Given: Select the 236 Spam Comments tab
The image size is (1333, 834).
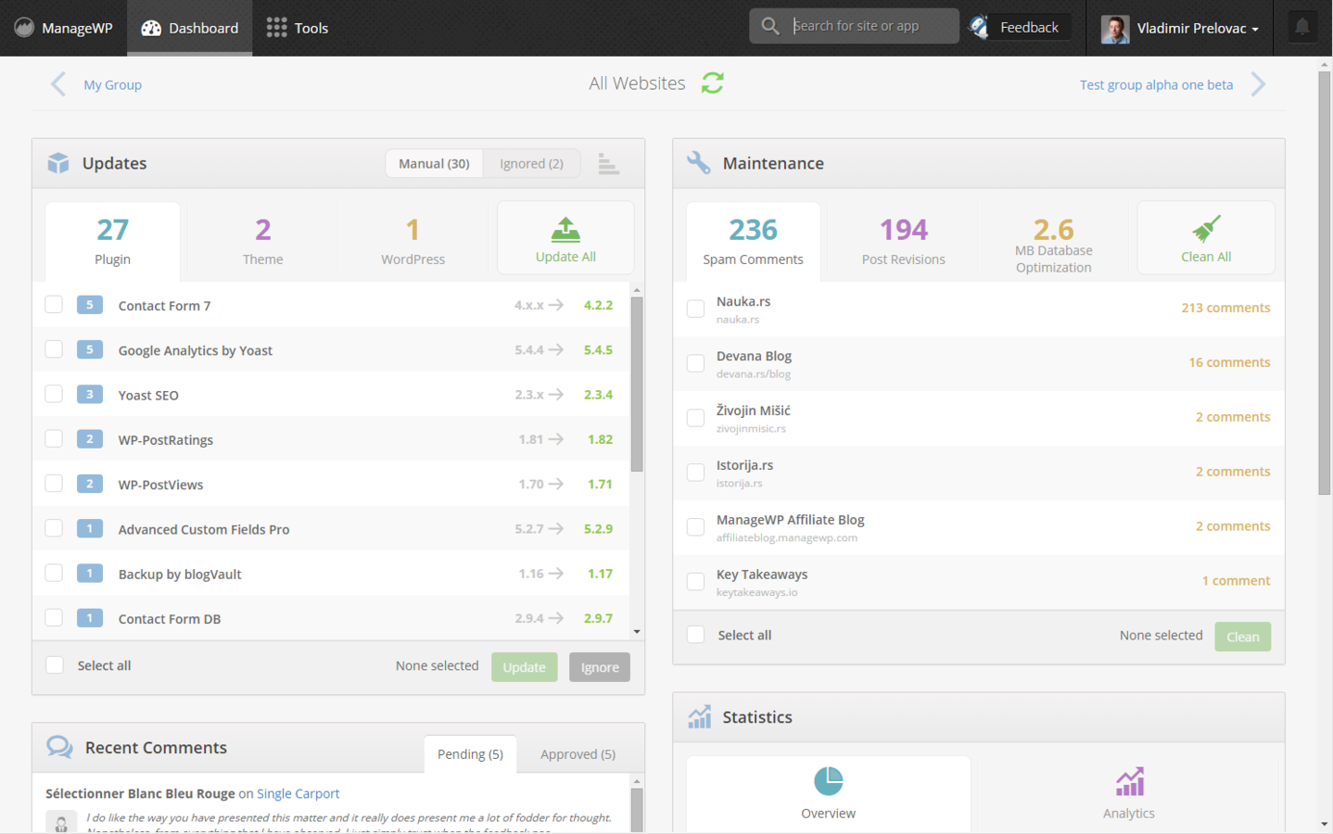Looking at the screenshot, I should (x=753, y=241).
